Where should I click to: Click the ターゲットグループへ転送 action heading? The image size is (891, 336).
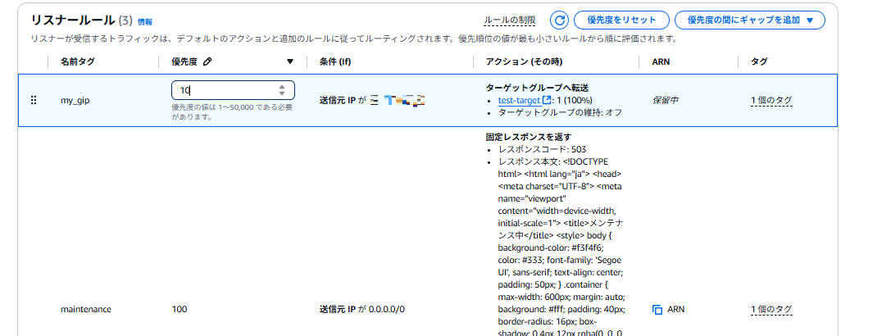tap(537, 88)
